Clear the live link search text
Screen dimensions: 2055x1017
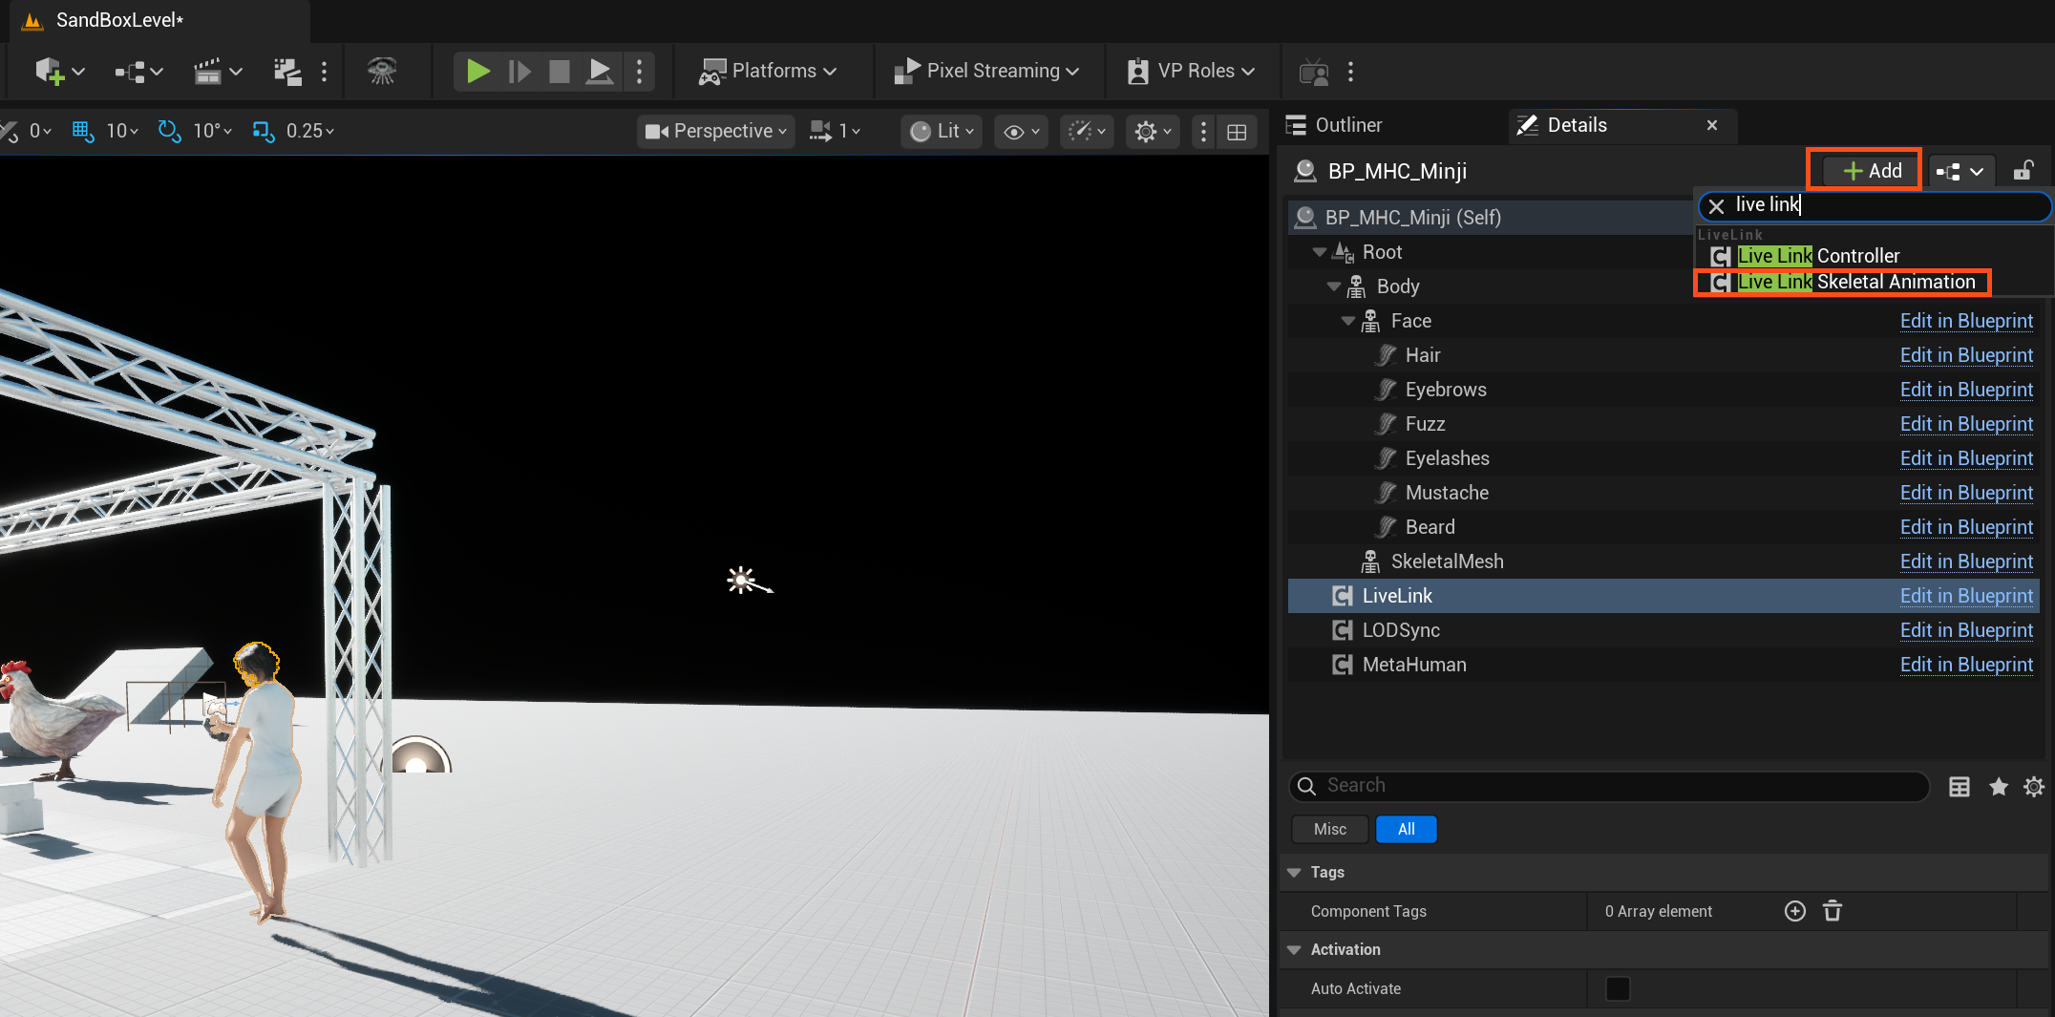(1716, 205)
